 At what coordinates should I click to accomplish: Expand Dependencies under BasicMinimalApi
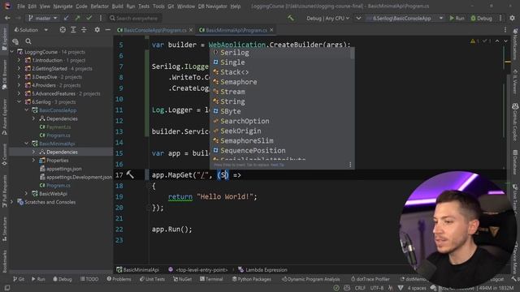34,152
